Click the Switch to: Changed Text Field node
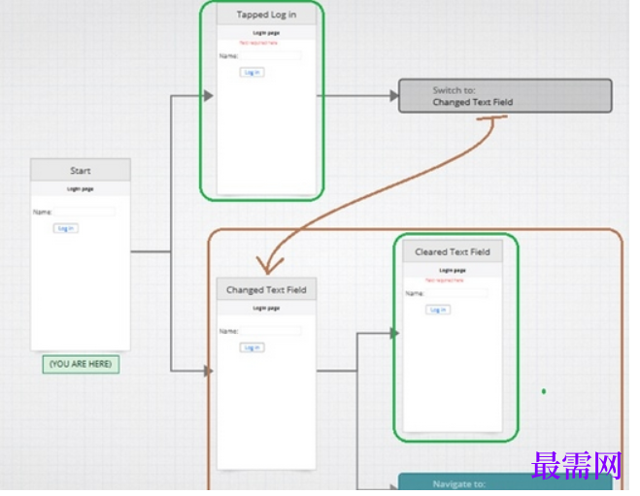The image size is (640, 496). coord(505,96)
